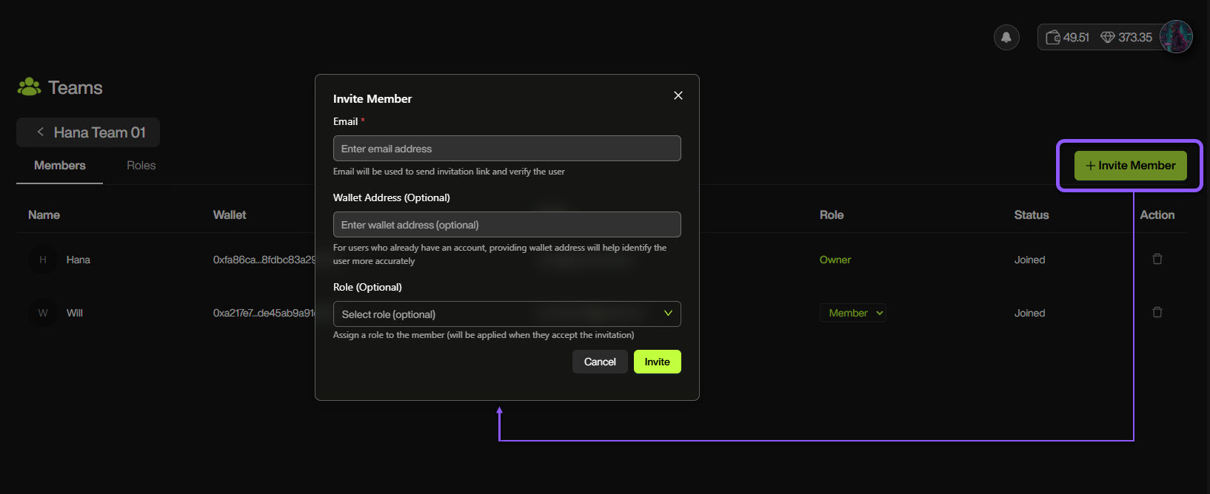Viewport: 1210px width, 494px height.
Task: Focus the Enter wallet address field
Action: [507, 225]
